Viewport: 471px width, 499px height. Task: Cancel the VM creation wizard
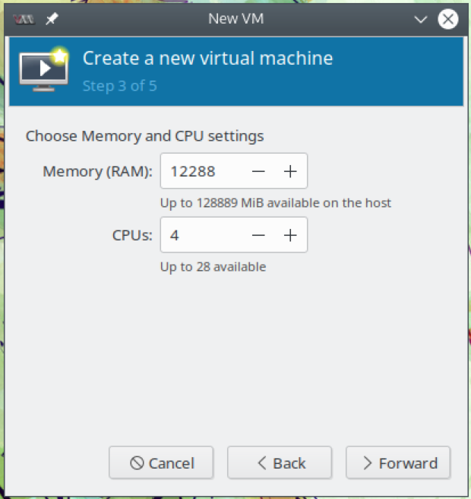click(161, 462)
